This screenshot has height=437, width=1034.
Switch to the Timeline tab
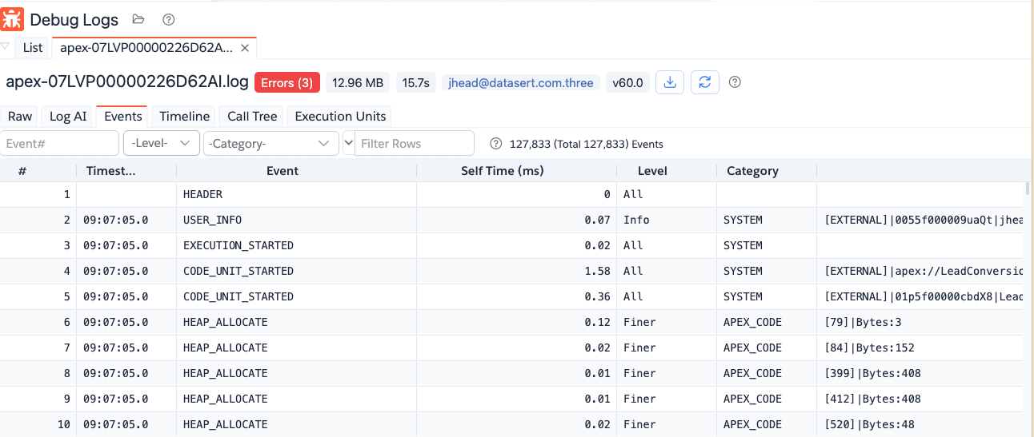pos(184,117)
